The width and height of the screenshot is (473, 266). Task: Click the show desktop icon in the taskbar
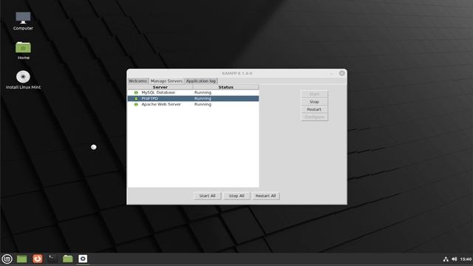[21, 259]
